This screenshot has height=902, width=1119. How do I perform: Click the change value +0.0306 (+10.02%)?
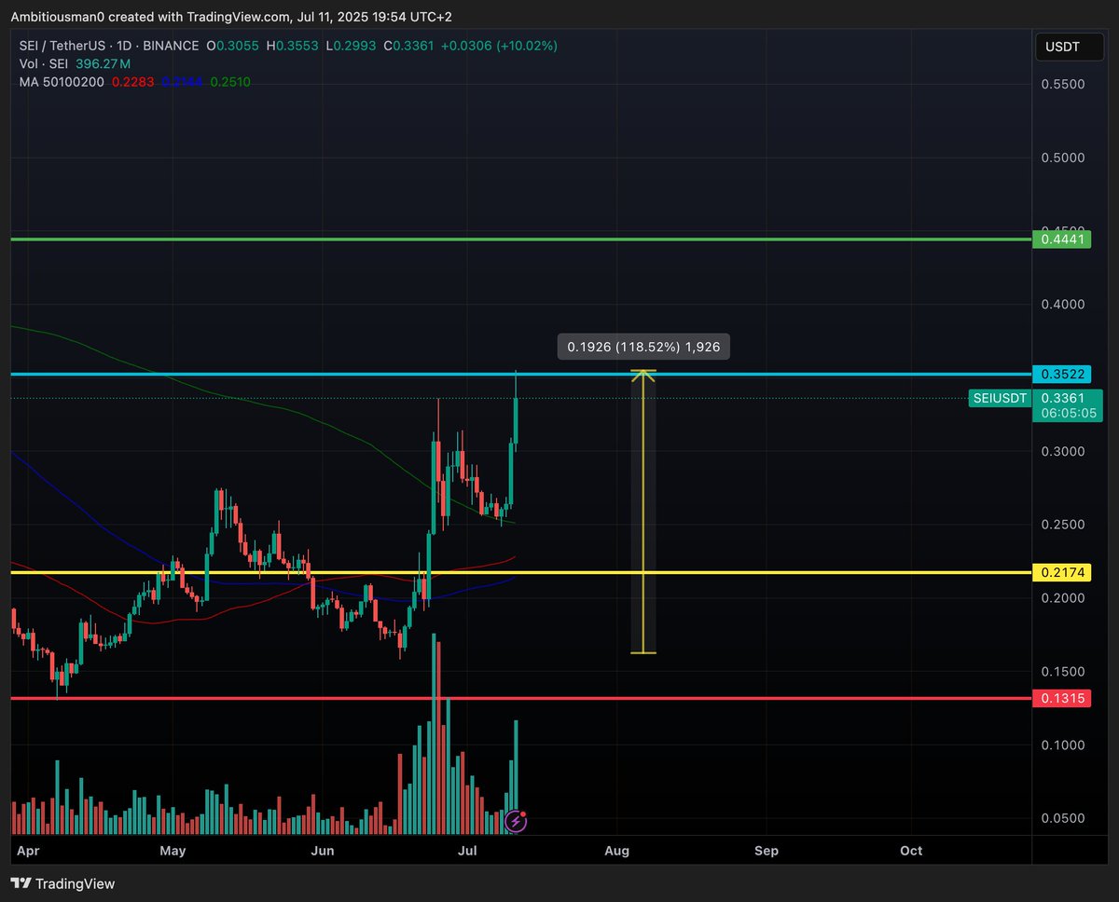tap(500, 46)
